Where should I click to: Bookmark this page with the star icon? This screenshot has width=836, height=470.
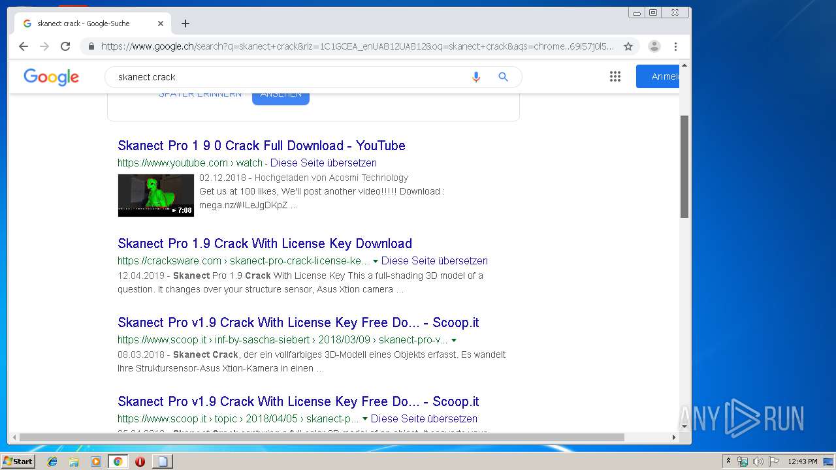coord(628,46)
